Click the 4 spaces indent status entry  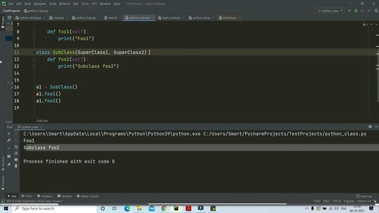pyautogui.click(x=349, y=201)
